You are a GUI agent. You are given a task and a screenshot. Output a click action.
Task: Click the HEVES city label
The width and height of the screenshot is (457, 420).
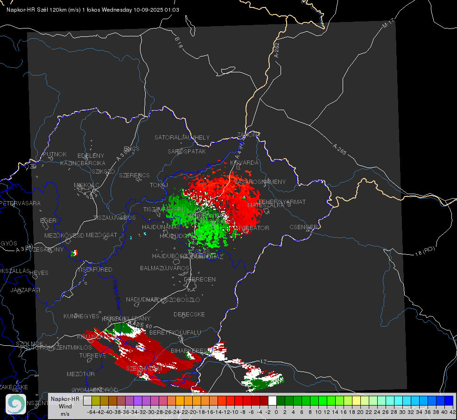pyautogui.click(x=39, y=273)
